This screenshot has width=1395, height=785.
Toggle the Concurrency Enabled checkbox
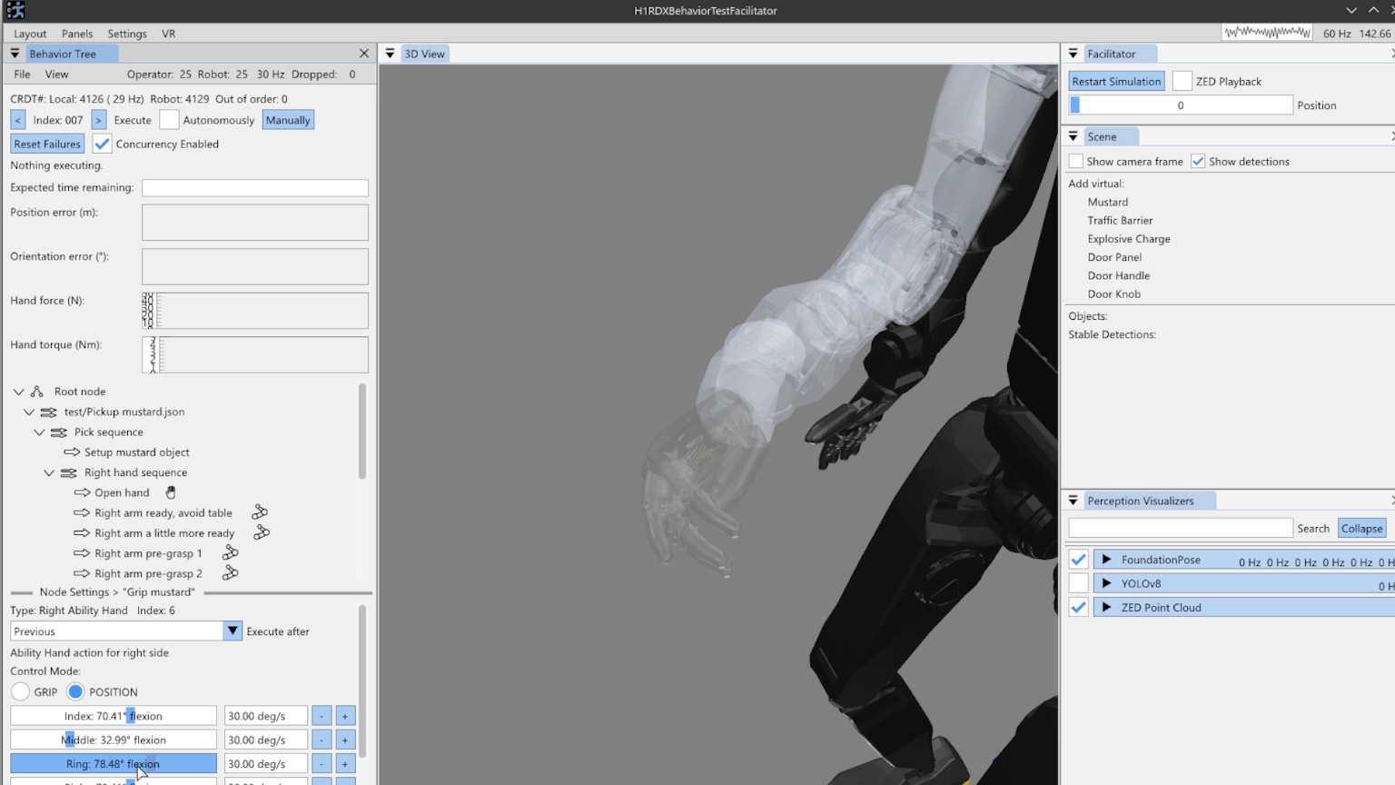pos(102,144)
